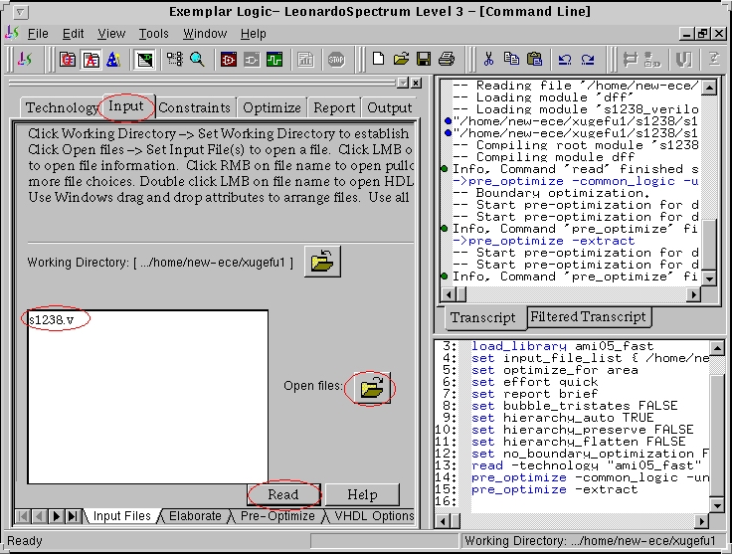Open the design hierarchy browser icon

(175, 60)
